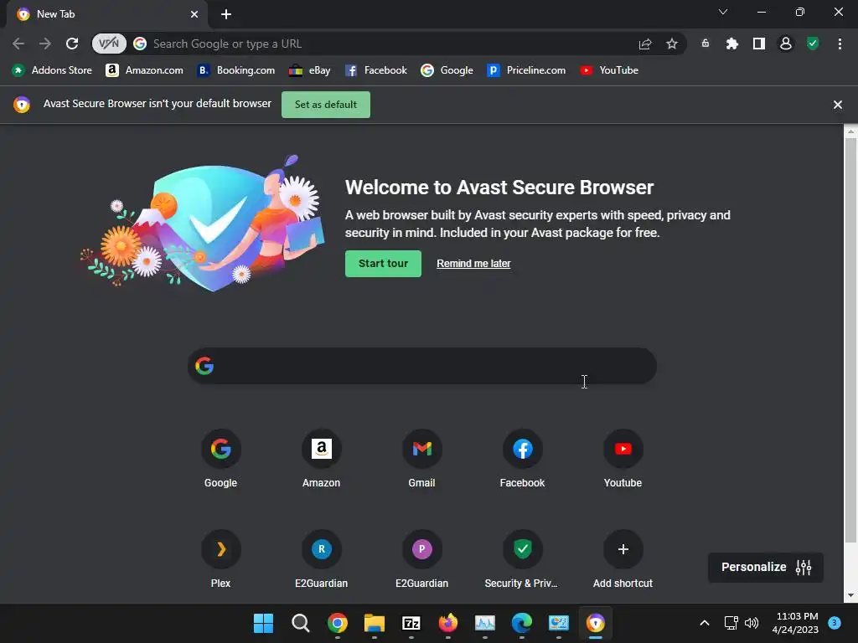Open the tab search dropdown arrow
858x643 pixels.
pos(723,12)
